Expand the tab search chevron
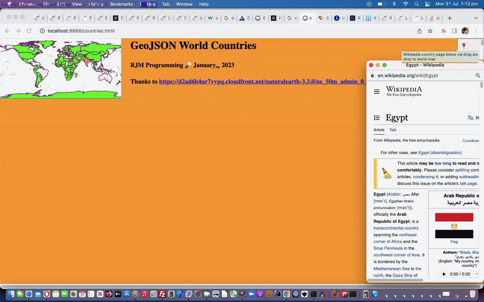 [476, 18]
